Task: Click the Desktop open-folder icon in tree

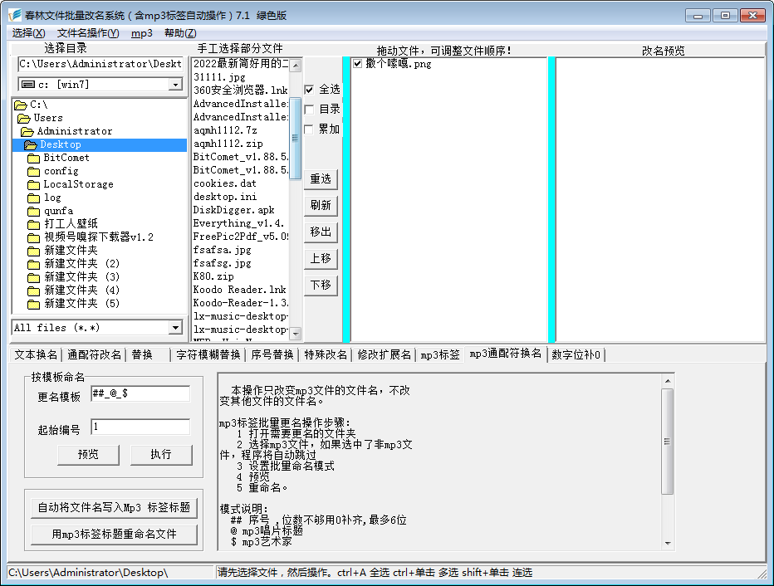Action: pos(31,144)
